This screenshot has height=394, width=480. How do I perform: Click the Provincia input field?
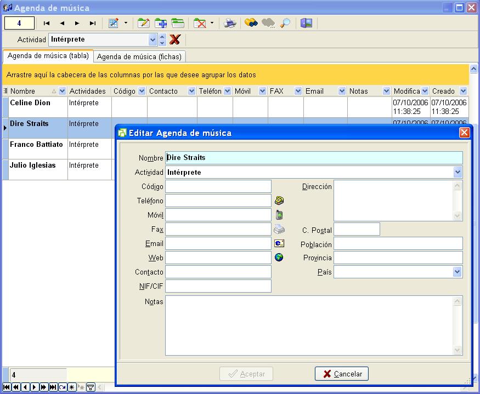coord(398,258)
